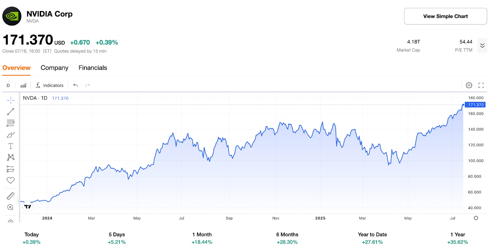Open the patterns tool in sidebar

point(10,157)
